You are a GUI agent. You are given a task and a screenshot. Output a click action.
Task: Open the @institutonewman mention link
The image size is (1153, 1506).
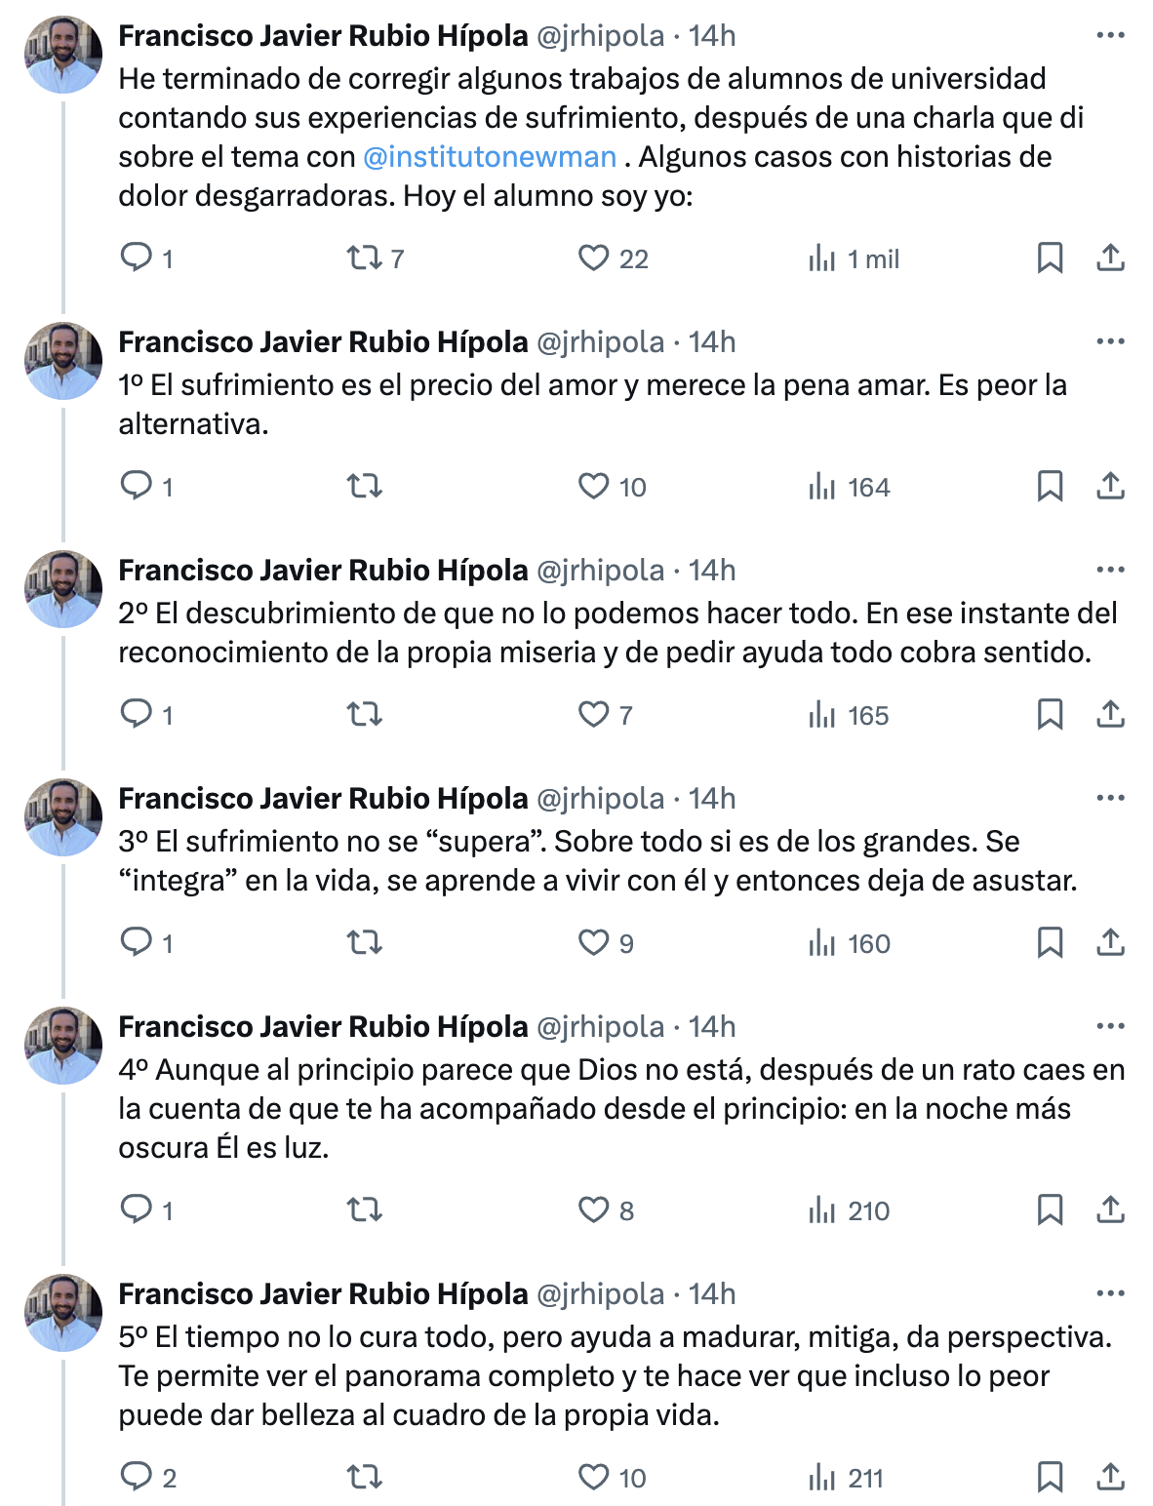pos(490,157)
